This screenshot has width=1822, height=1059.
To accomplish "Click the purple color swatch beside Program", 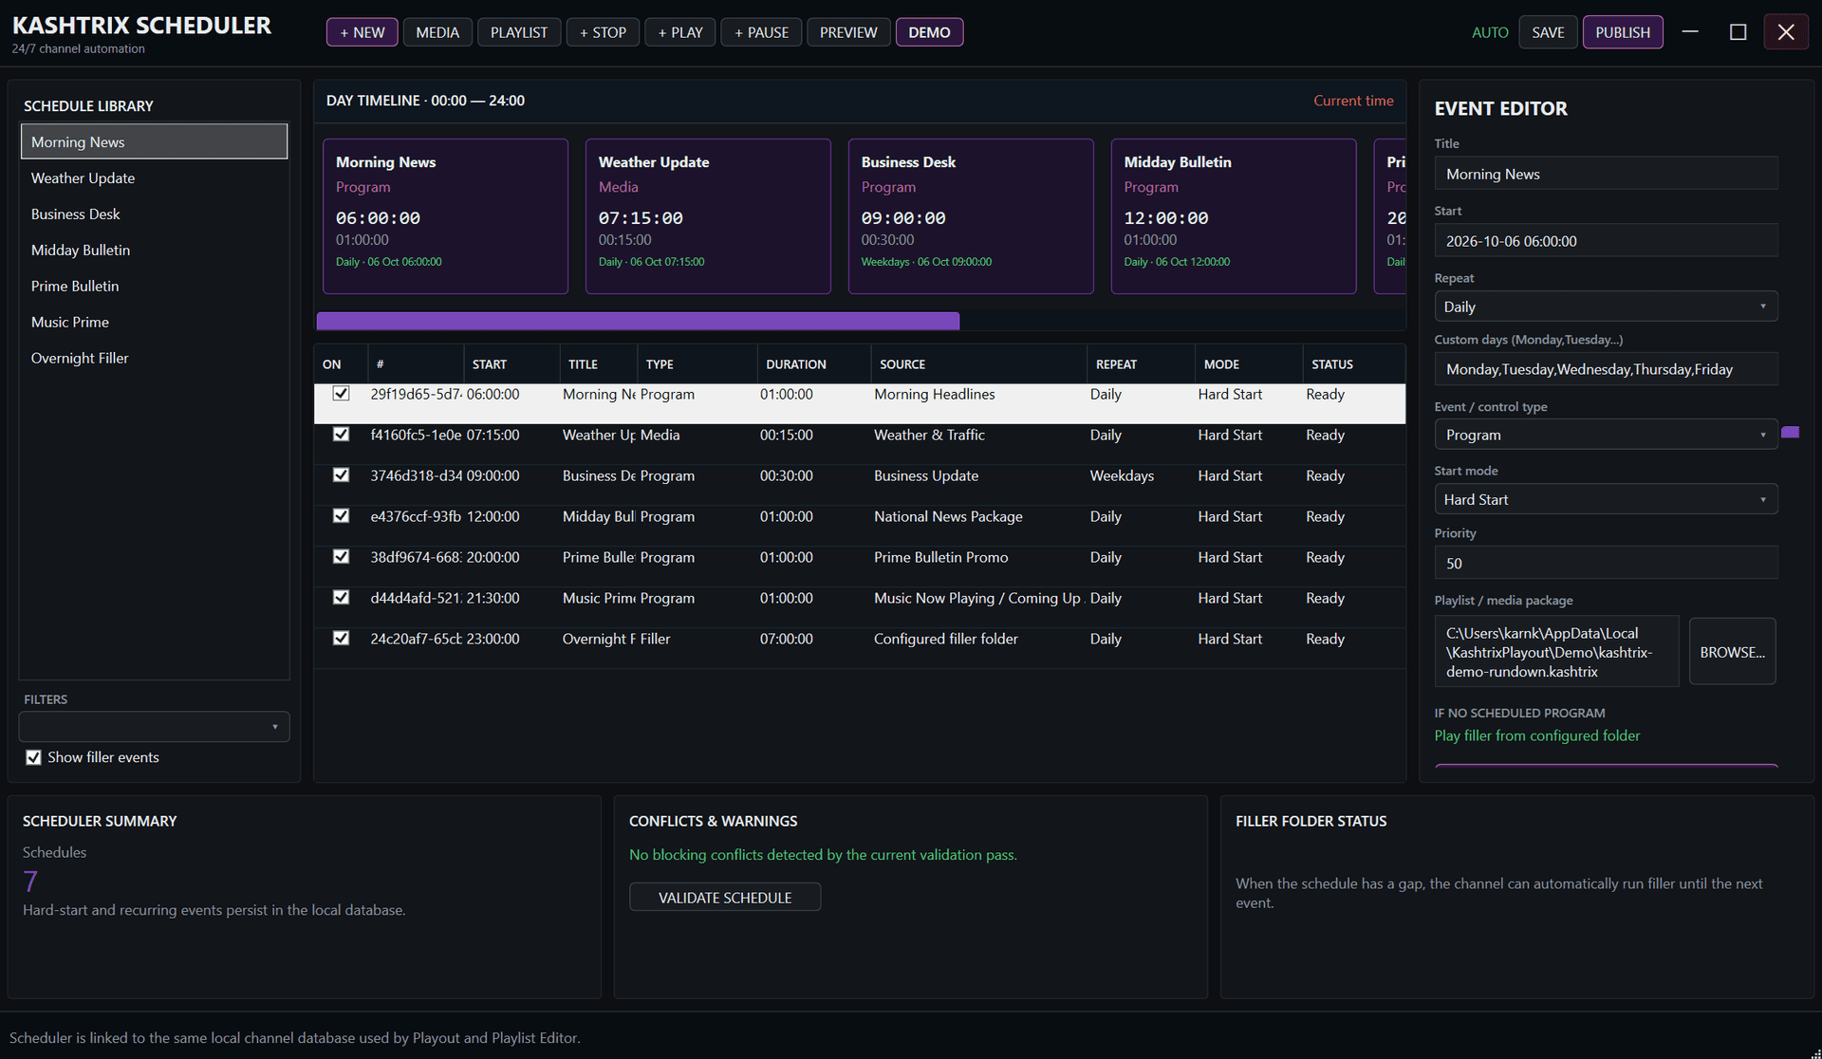I will tap(1791, 433).
